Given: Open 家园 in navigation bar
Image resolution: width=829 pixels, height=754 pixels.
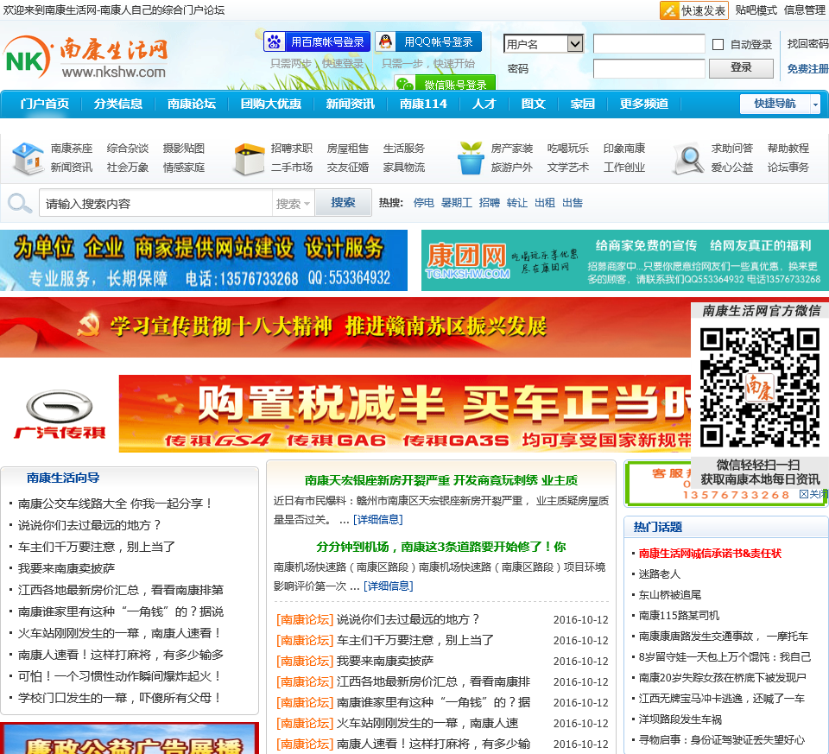Looking at the screenshot, I should tap(582, 104).
